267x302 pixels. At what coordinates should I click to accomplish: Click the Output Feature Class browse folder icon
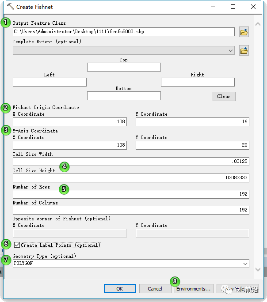[244, 32]
